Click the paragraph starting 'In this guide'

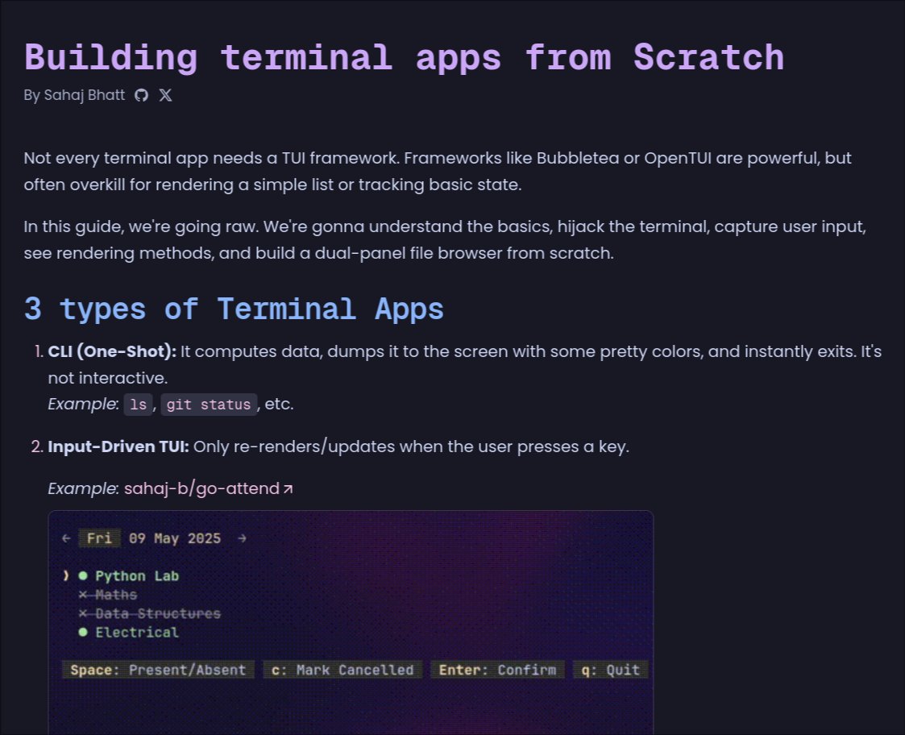[445, 239]
